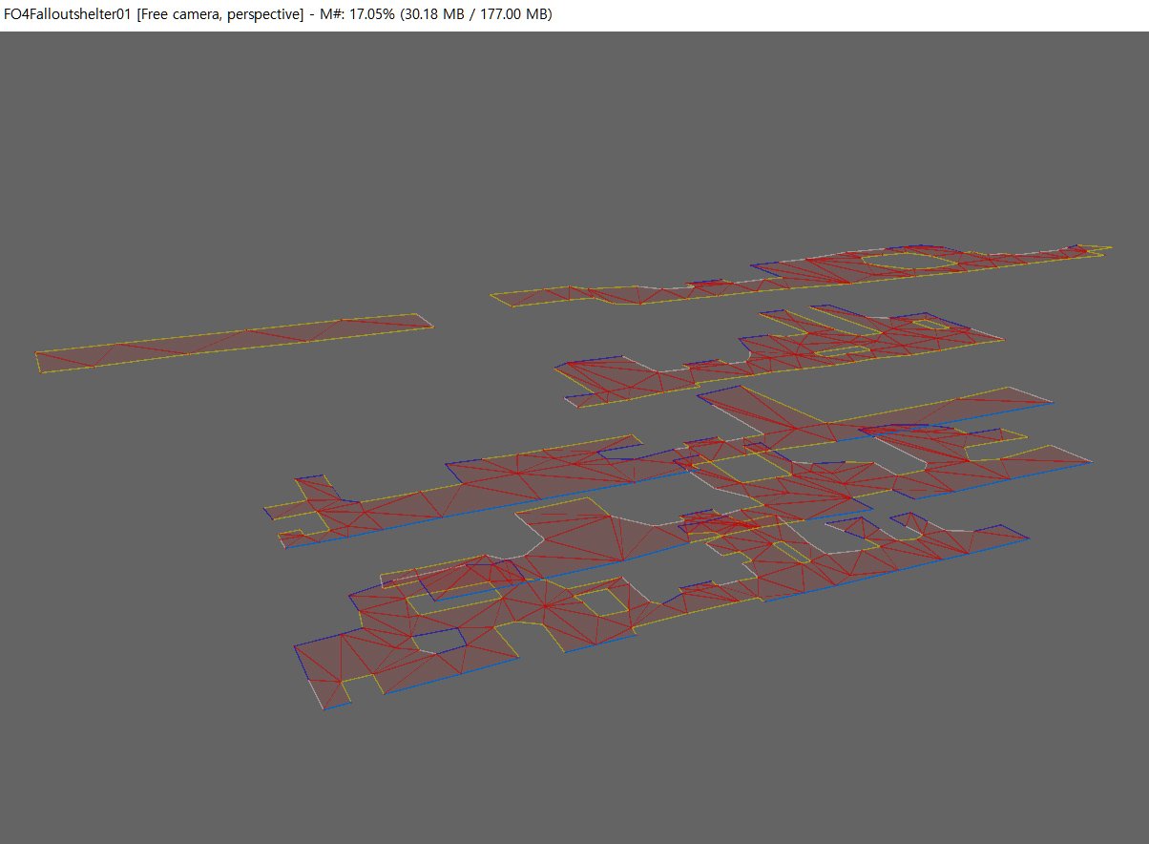The width and height of the screenshot is (1149, 844).
Task: Click the FO4Falloutshelter01 render window title text
Action: (x=278, y=14)
